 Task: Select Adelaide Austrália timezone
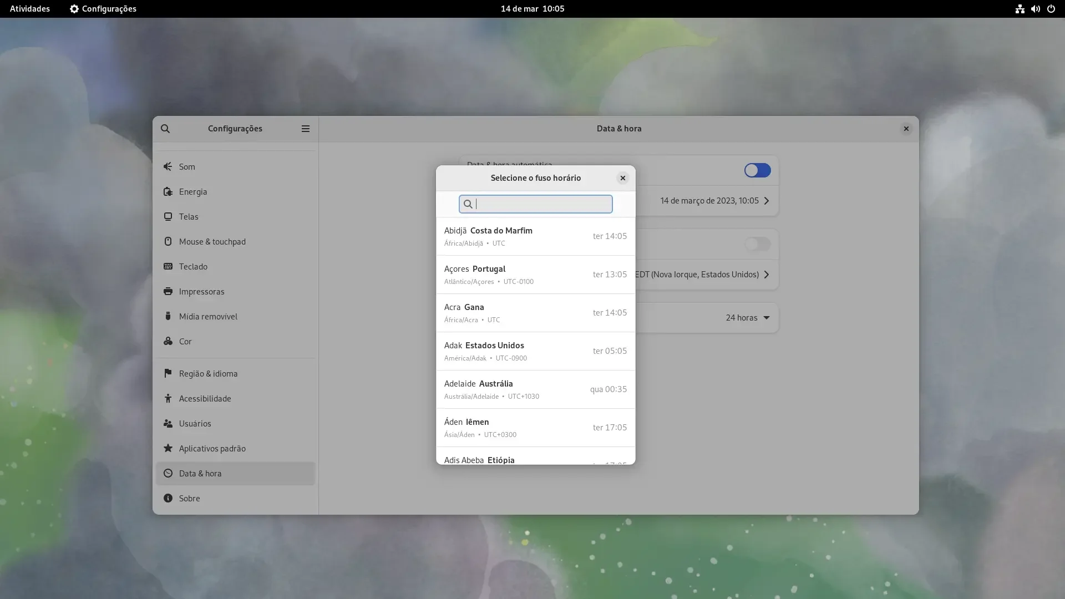pyautogui.click(x=535, y=389)
